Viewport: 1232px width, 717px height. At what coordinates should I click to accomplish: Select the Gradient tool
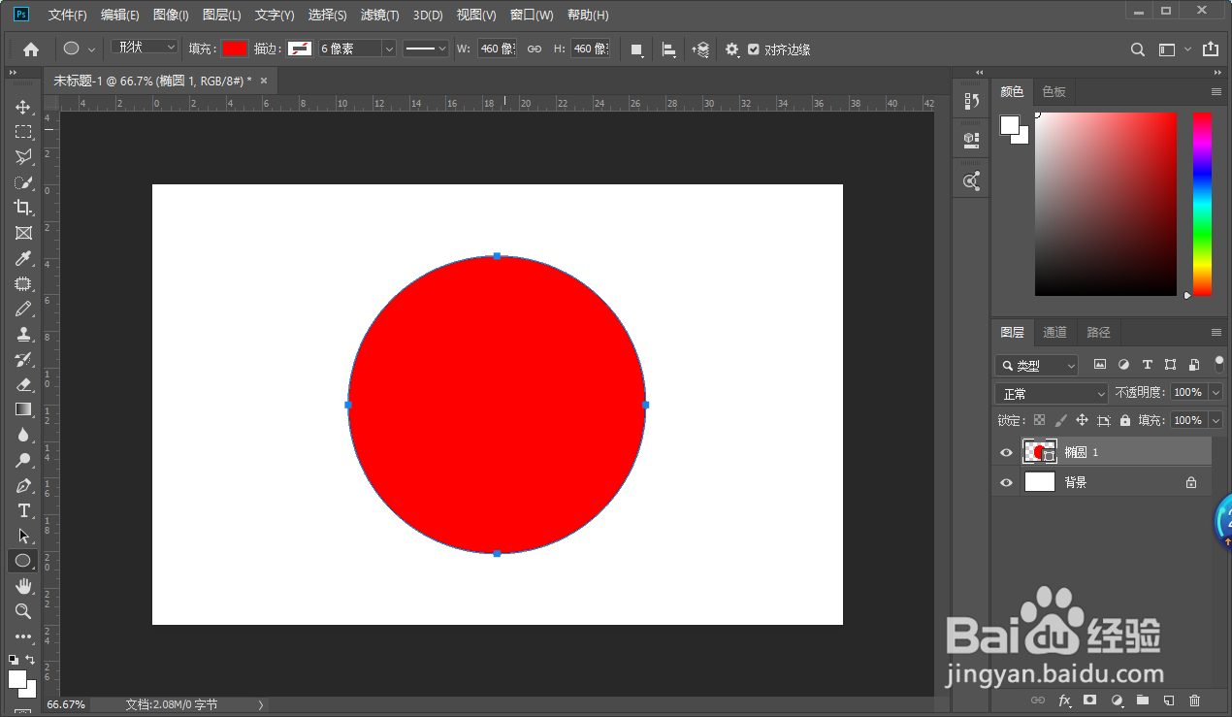pos(23,409)
